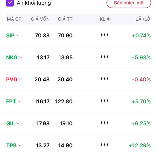Expand the FPT stock row chevron

click(x=19, y=101)
